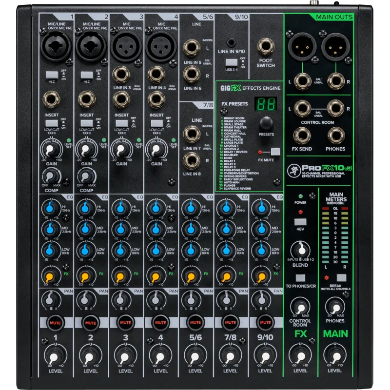The height and width of the screenshot is (390, 390).
Task: Click the LINE IN 4 jack
Action: [156, 75]
